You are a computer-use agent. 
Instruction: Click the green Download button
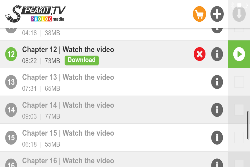pos(82,60)
